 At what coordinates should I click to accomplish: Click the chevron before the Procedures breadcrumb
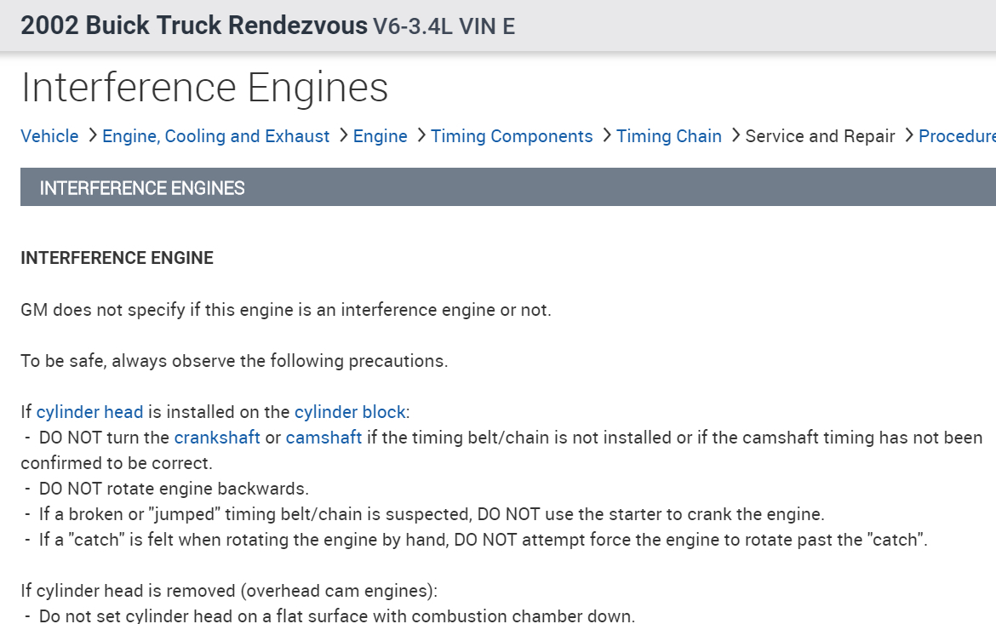[908, 135]
